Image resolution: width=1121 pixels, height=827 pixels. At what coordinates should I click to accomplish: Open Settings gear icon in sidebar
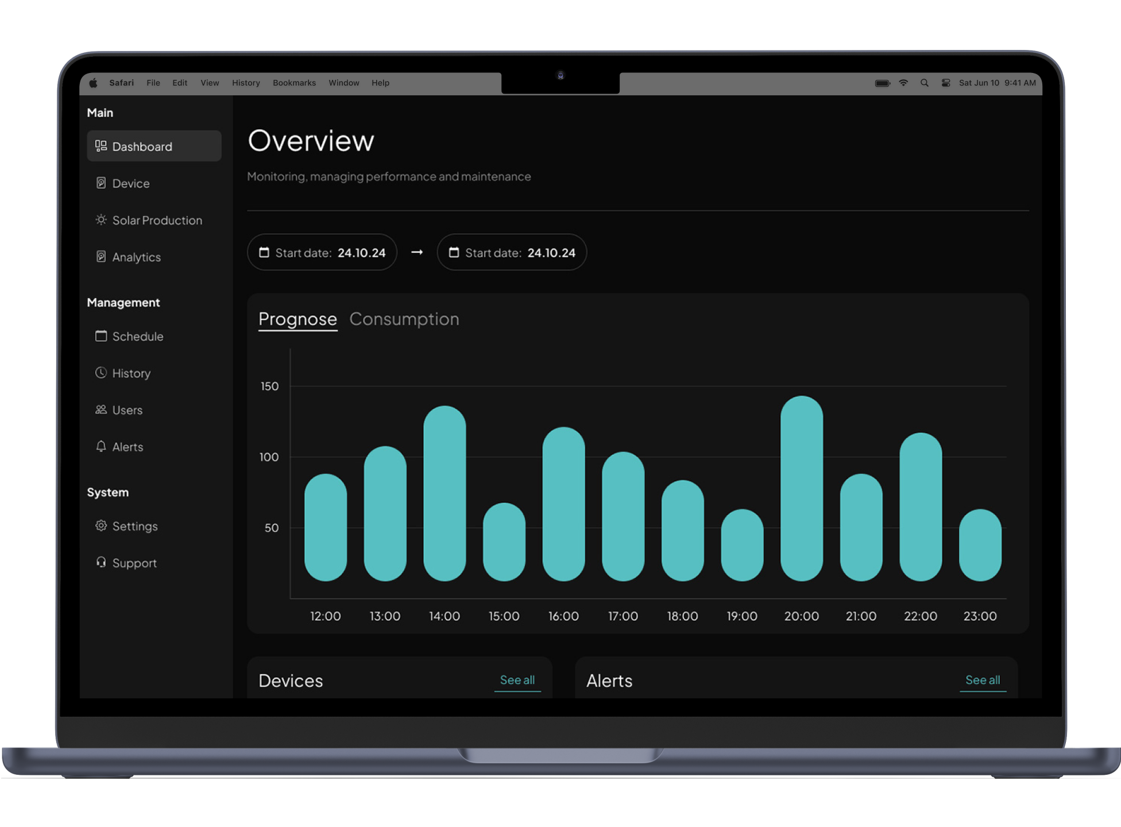point(101,525)
